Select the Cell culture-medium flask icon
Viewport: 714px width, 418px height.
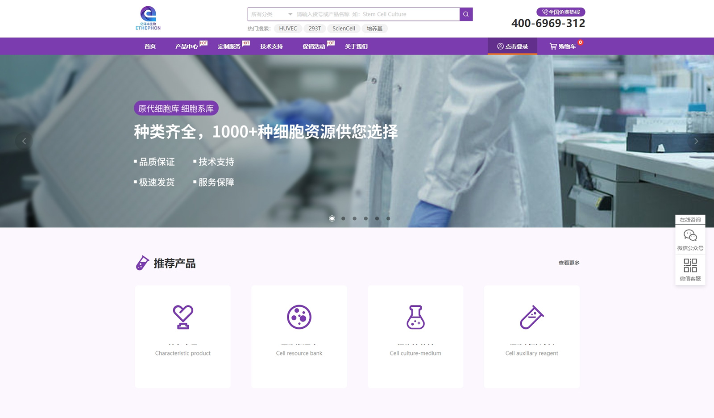coord(415,317)
